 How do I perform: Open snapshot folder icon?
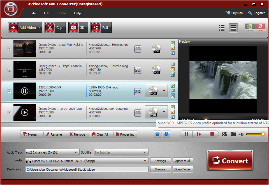point(233,134)
